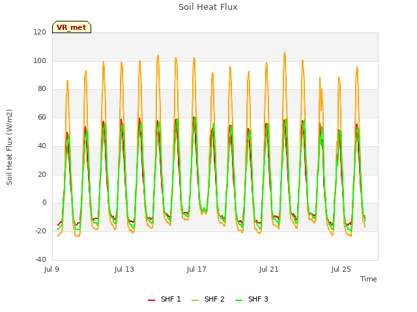The width and height of the screenshot is (417, 312).
Task: Click the VR_met annotation label
Action: 72,27
